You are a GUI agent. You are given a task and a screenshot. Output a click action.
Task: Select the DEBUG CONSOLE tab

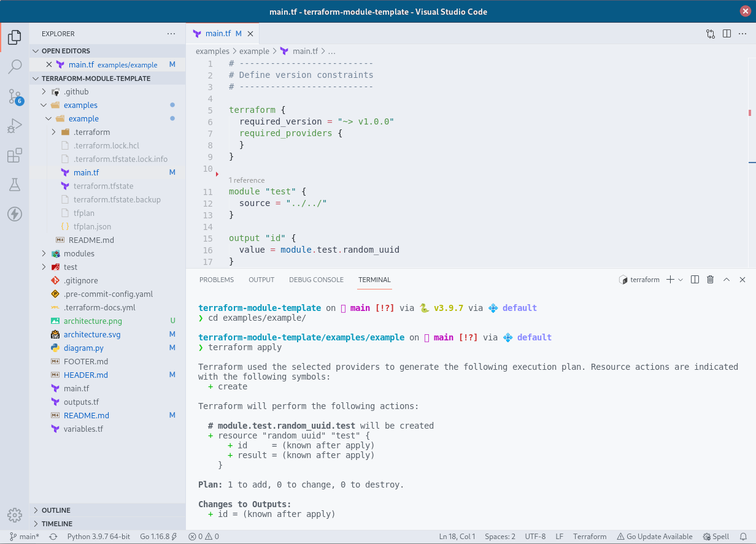316,279
